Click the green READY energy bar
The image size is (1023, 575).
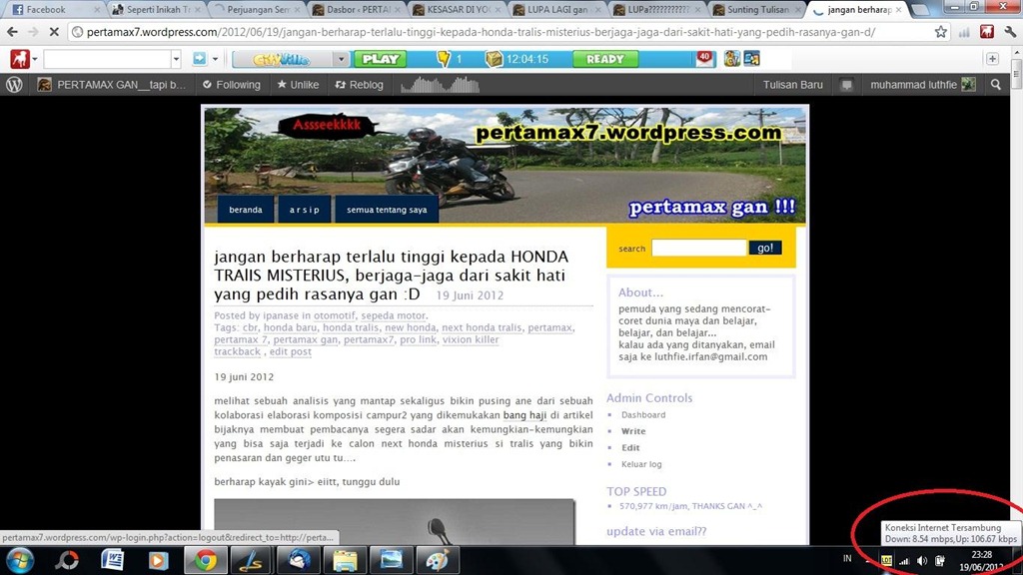click(x=605, y=59)
